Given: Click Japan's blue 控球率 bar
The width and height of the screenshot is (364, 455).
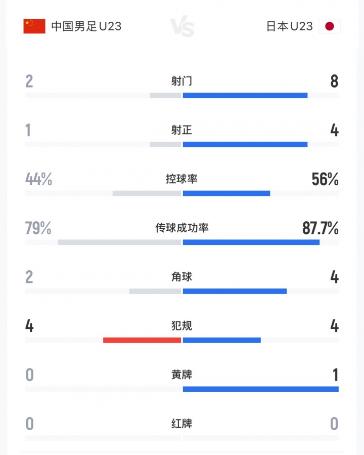Looking at the screenshot, I should [x=226, y=193].
